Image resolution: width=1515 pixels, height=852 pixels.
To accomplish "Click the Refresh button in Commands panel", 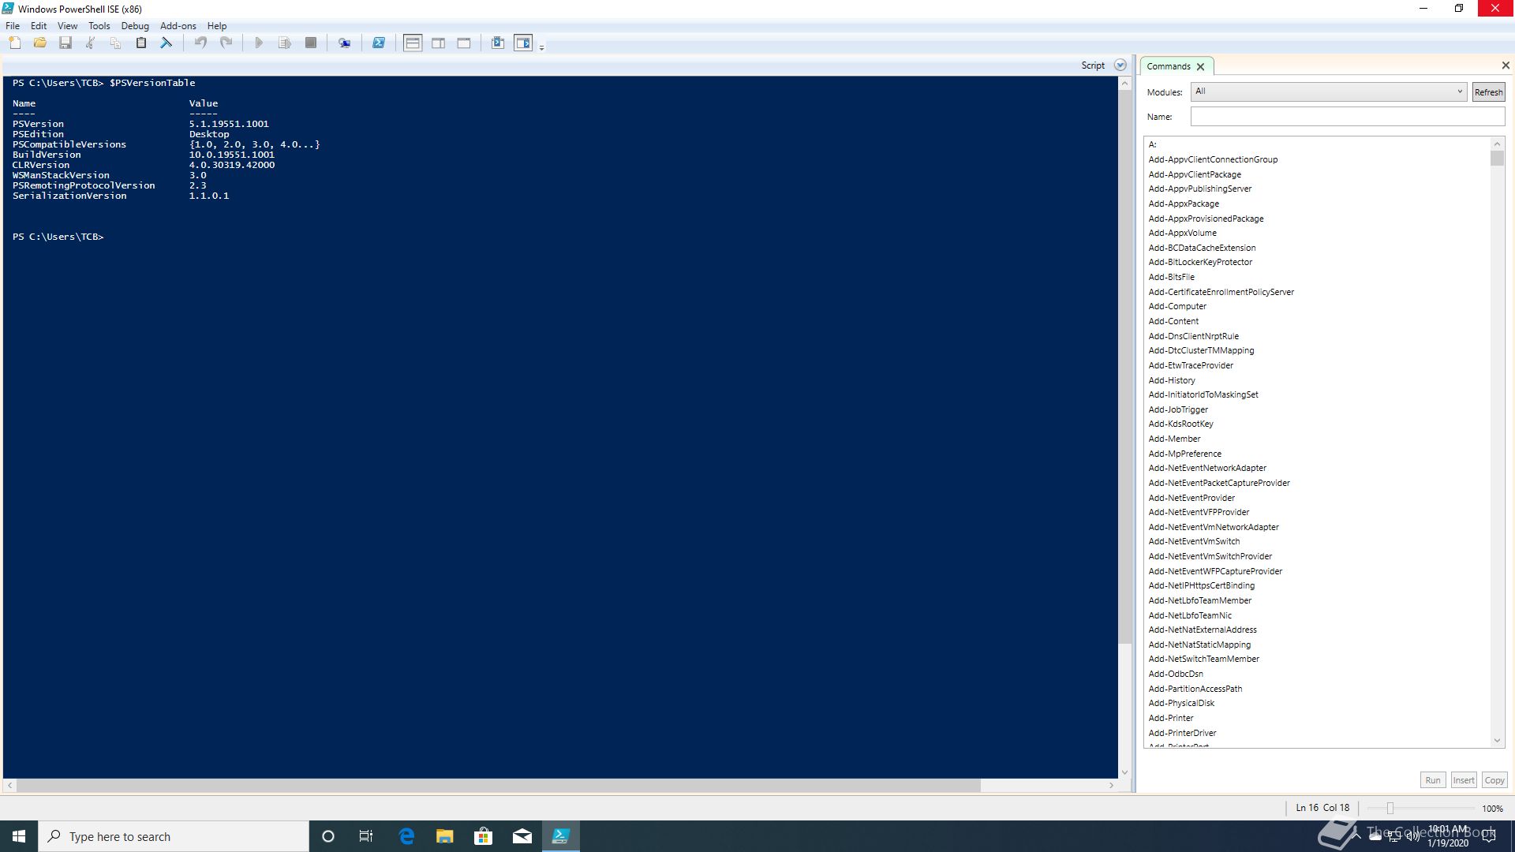I will pos(1489,92).
